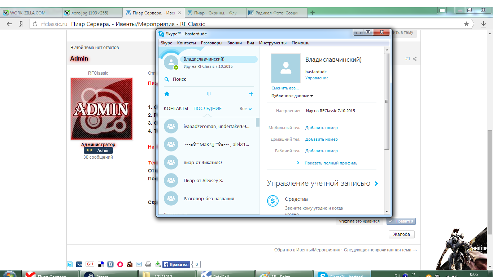
Task: Open MaKs aleks1 group conversation
Action: coord(209,144)
